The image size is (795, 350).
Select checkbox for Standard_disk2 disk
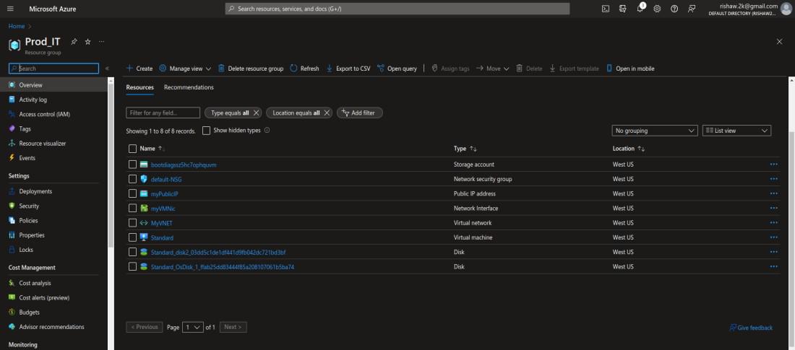point(133,253)
